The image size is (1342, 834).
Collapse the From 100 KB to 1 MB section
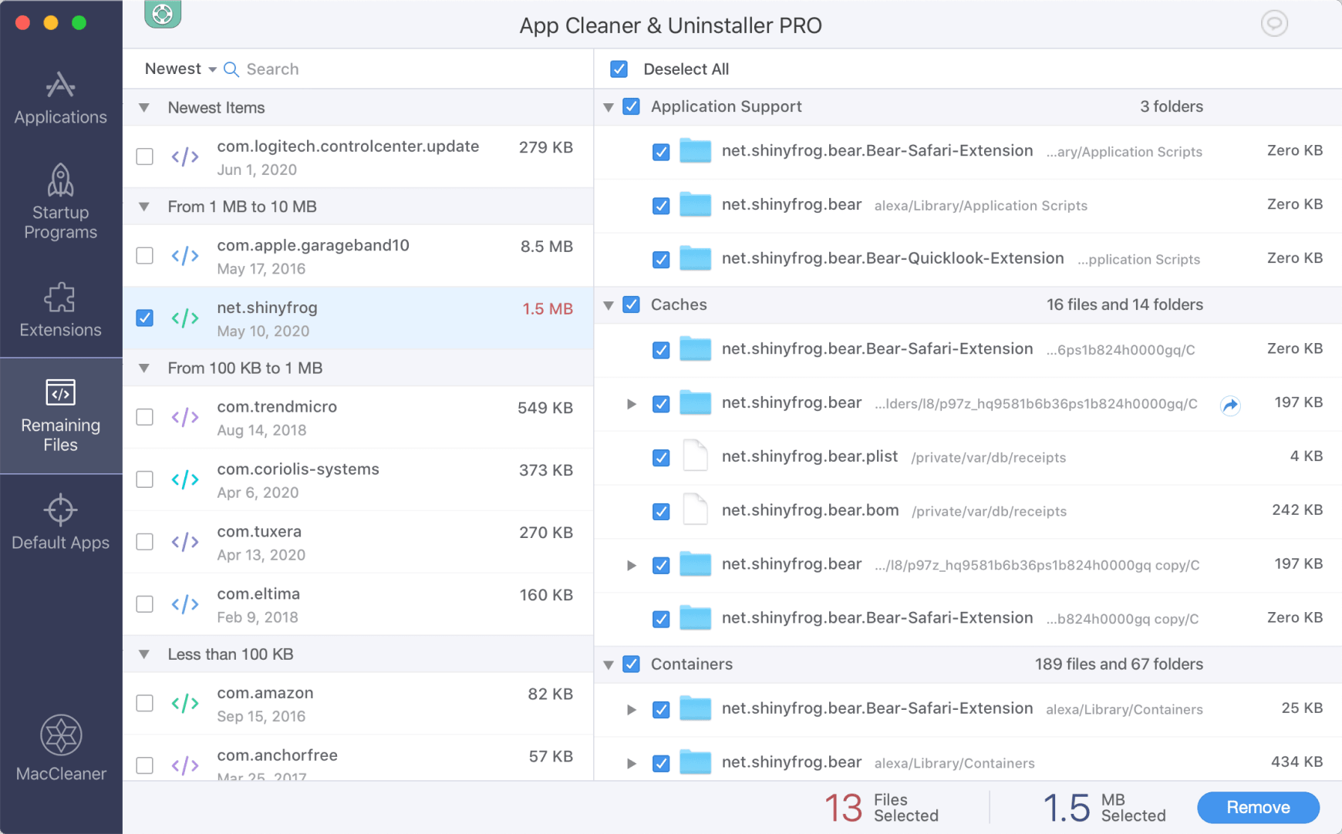pyautogui.click(x=144, y=368)
